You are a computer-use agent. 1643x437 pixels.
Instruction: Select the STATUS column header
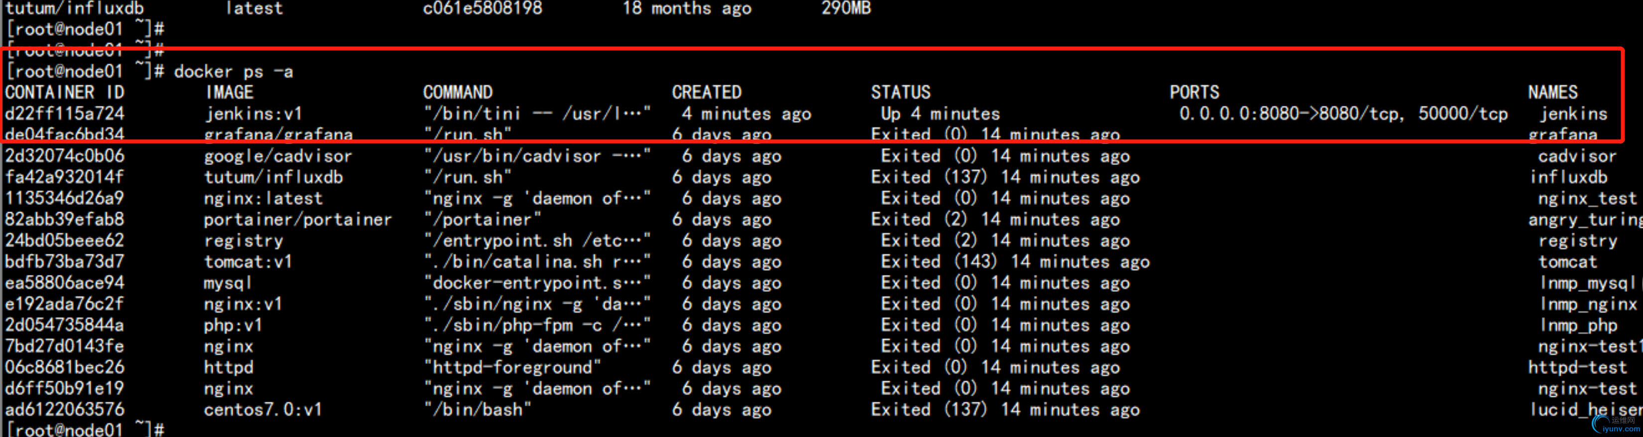pos(901,92)
